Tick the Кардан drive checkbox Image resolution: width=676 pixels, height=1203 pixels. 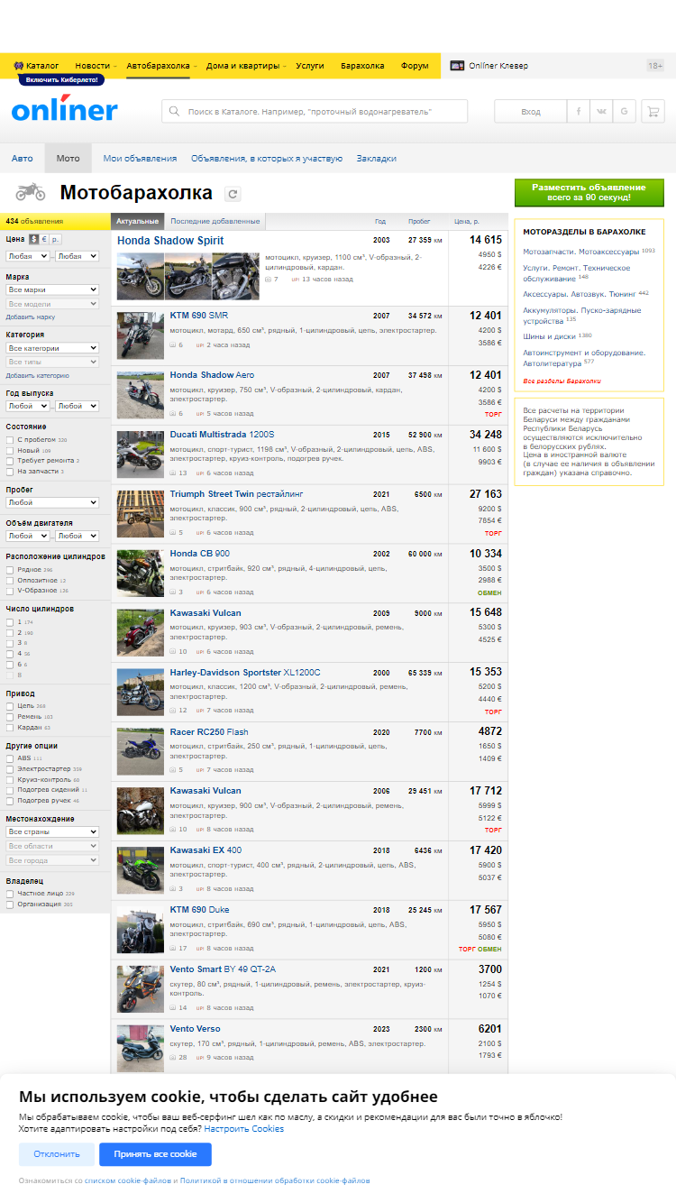pos(10,727)
